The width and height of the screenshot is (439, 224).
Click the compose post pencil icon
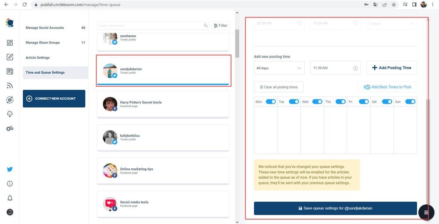click(10, 57)
